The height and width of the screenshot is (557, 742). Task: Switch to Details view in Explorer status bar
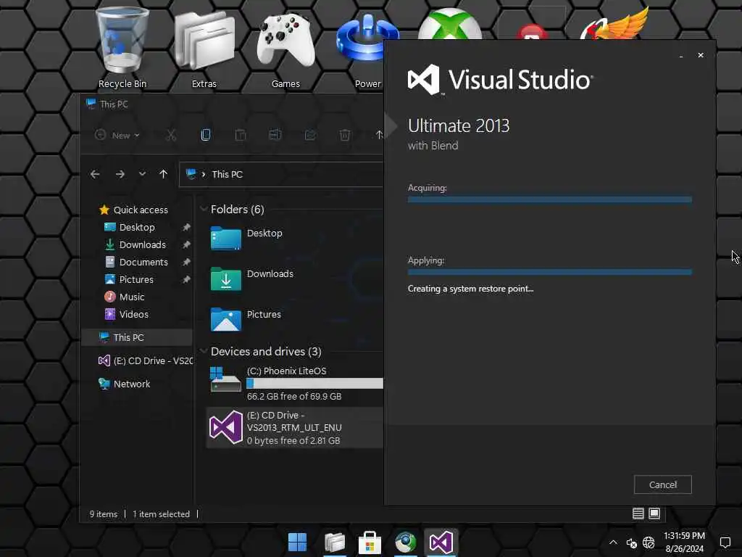pyautogui.click(x=638, y=513)
